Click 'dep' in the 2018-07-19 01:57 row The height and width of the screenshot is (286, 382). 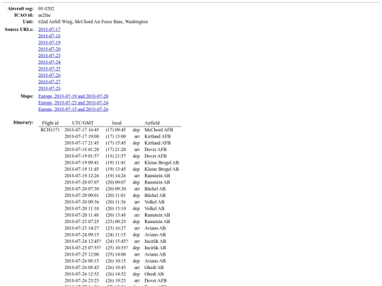point(137,156)
